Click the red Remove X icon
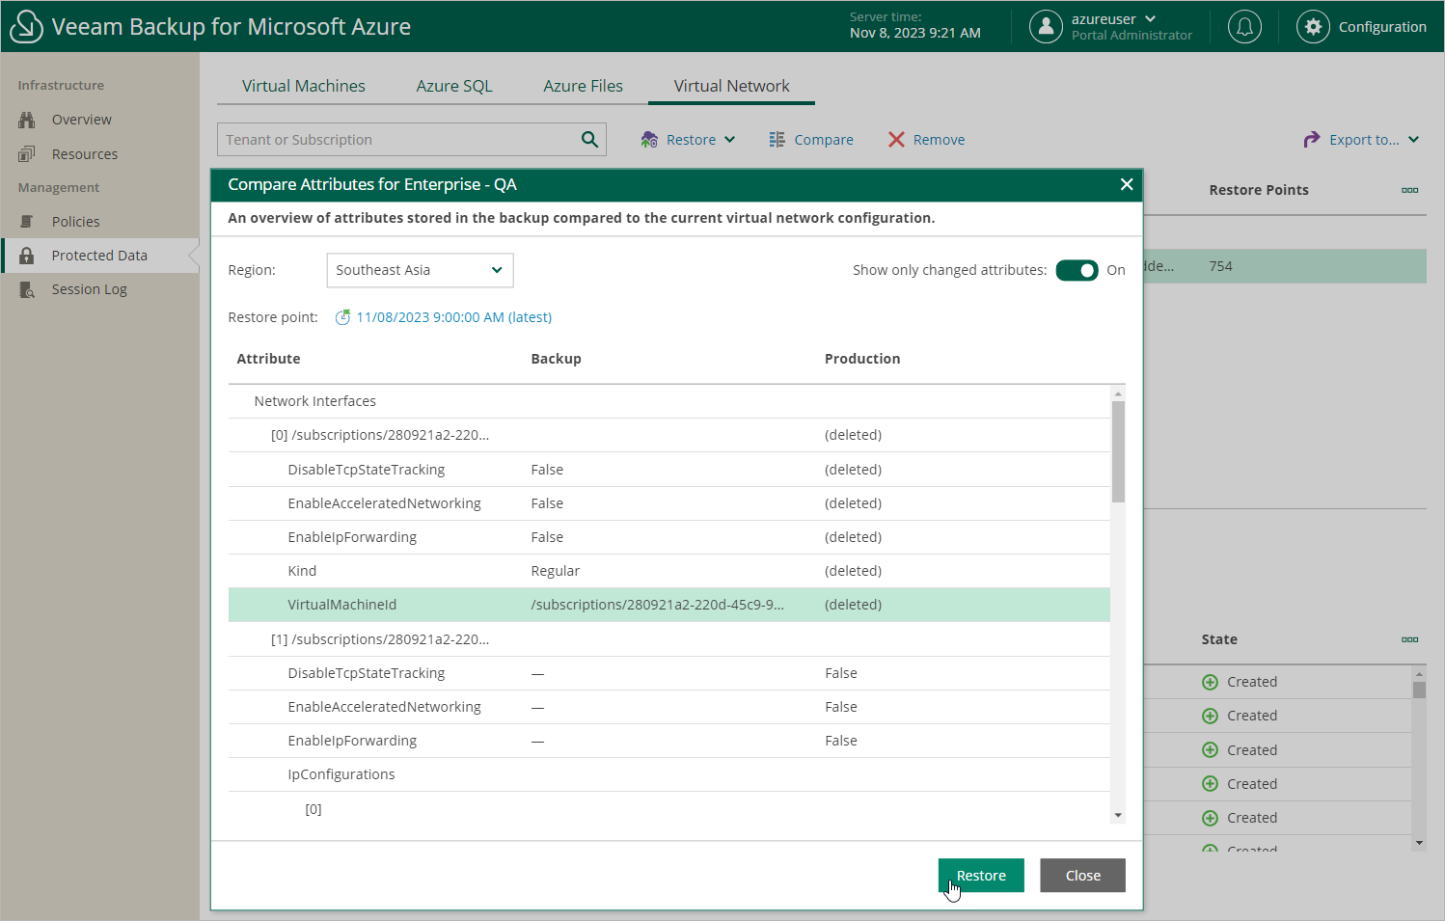This screenshot has width=1445, height=921. 896,140
